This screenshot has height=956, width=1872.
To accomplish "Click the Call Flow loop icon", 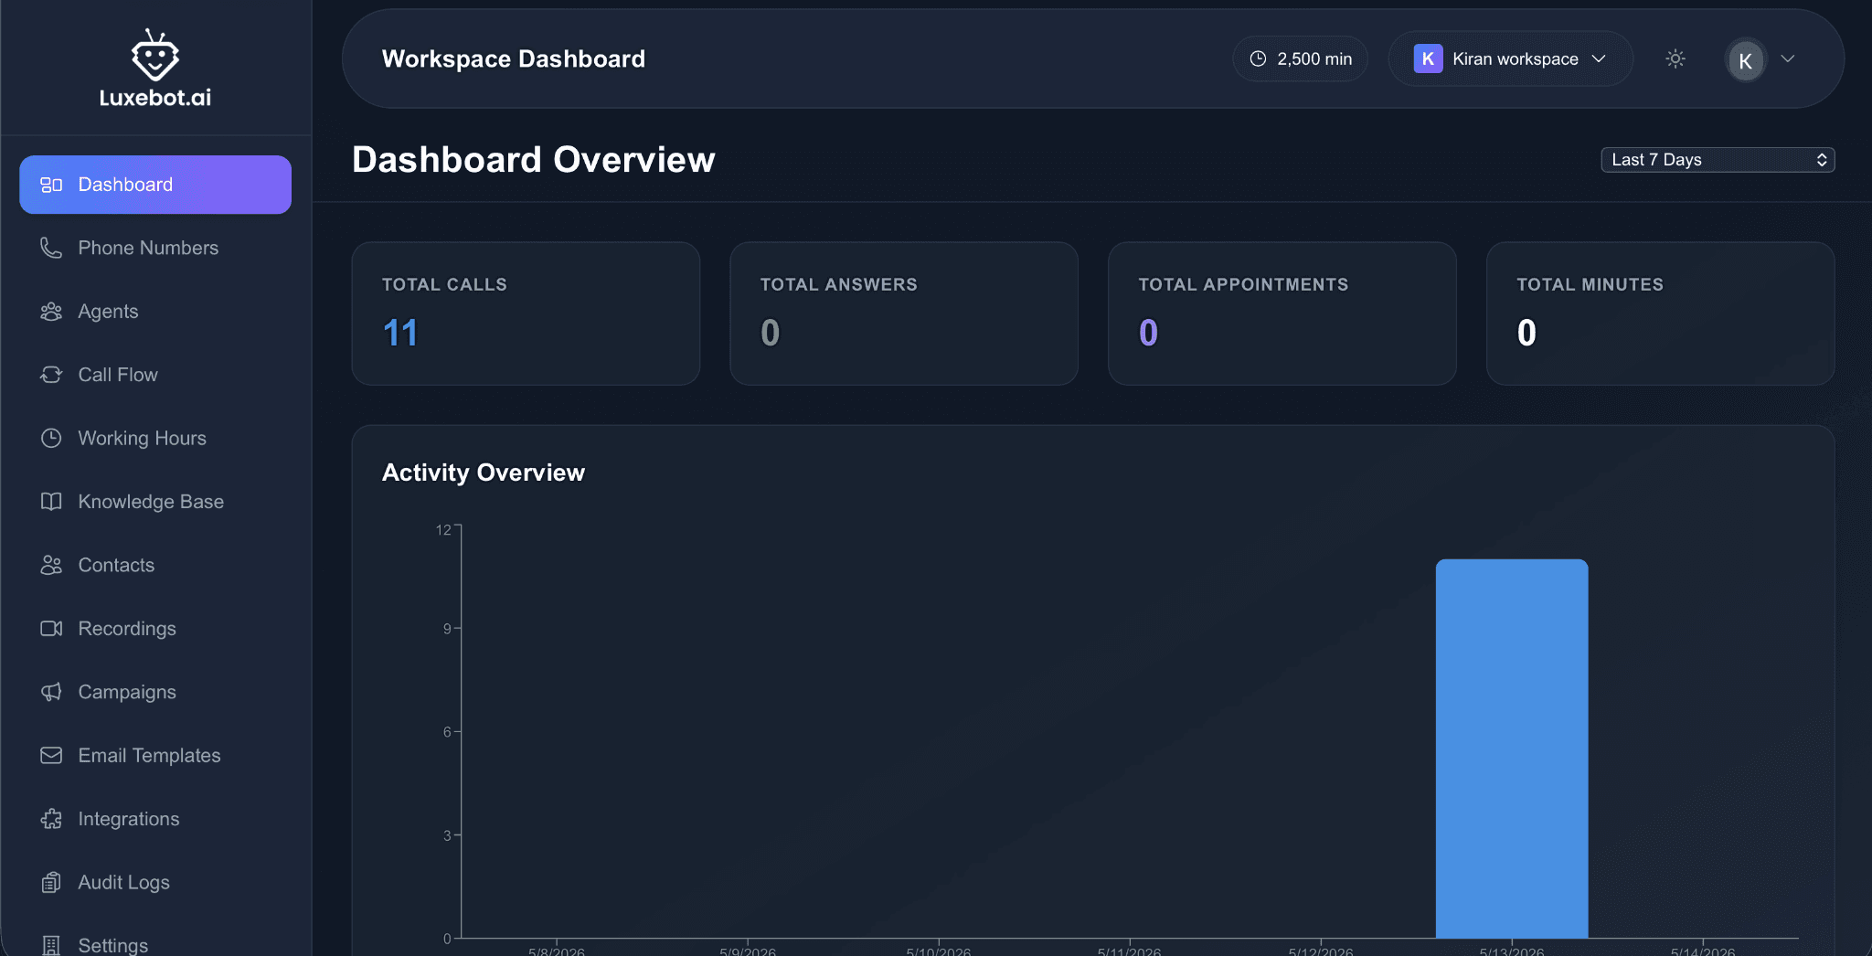I will 51,375.
